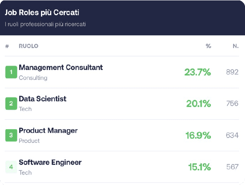Click the 20.1% percentage value
This screenshot has height=185, width=245.
[198, 104]
